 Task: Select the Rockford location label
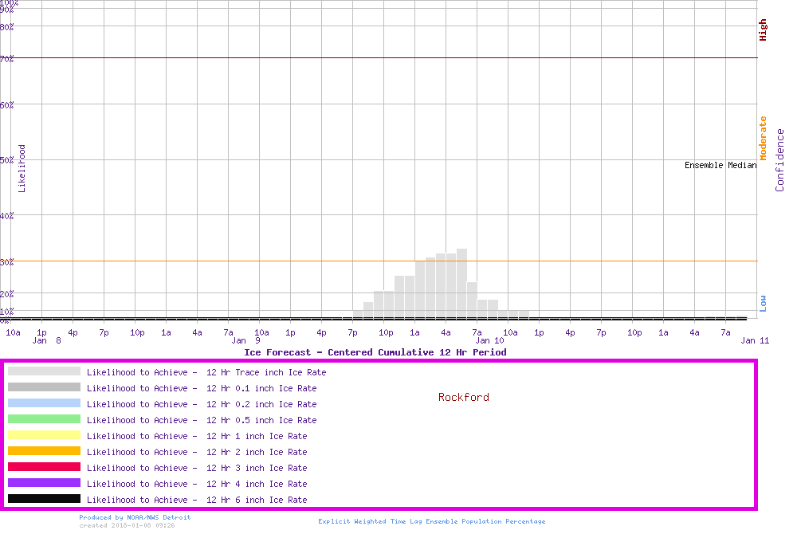click(463, 397)
